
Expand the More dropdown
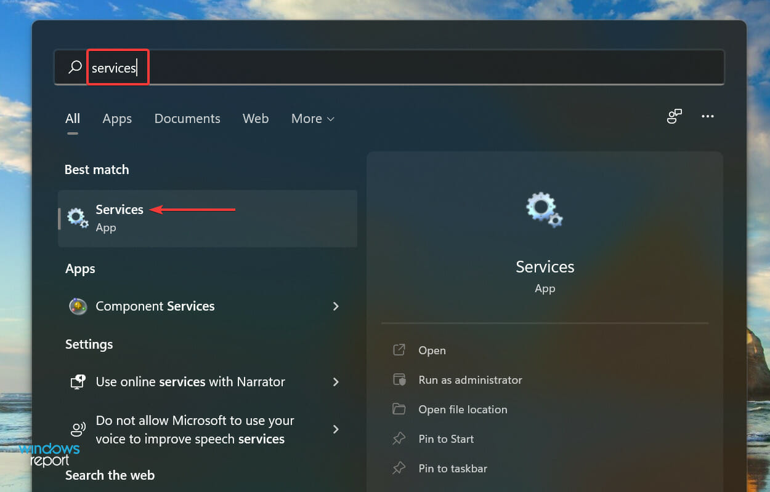[x=313, y=119]
